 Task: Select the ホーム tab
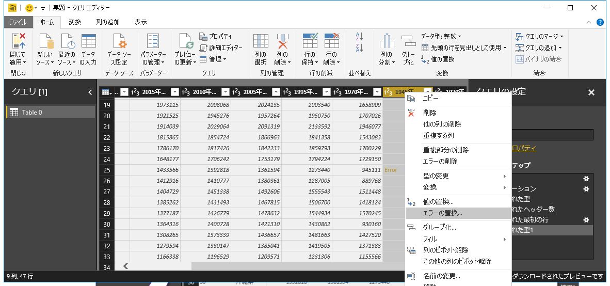47,22
